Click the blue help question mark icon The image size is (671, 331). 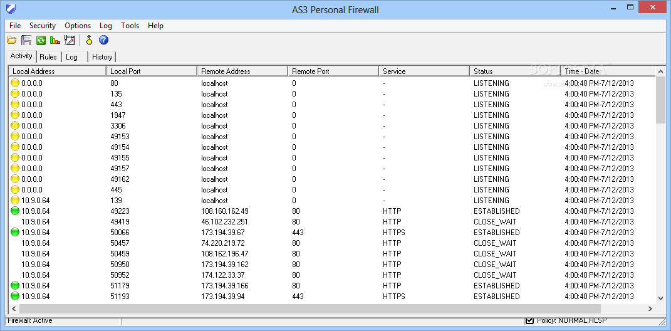pyautogui.click(x=104, y=41)
